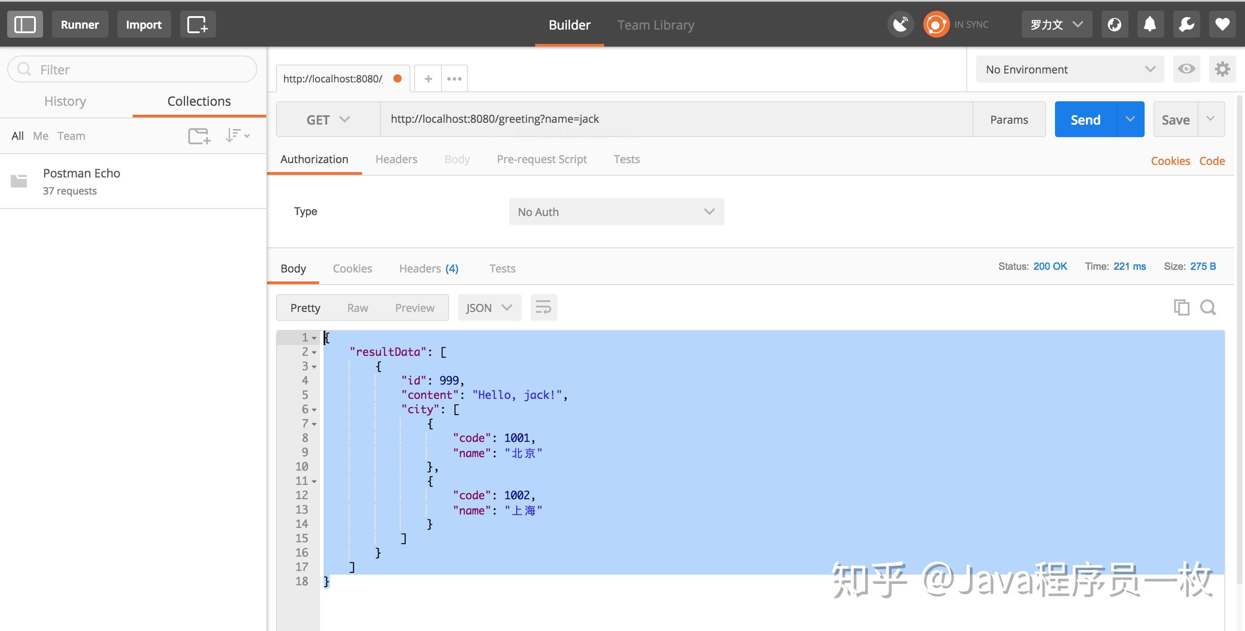Filter collections by Me

coord(41,136)
